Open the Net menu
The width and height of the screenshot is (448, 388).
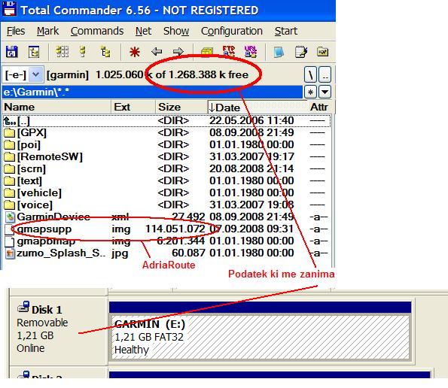[x=143, y=31]
